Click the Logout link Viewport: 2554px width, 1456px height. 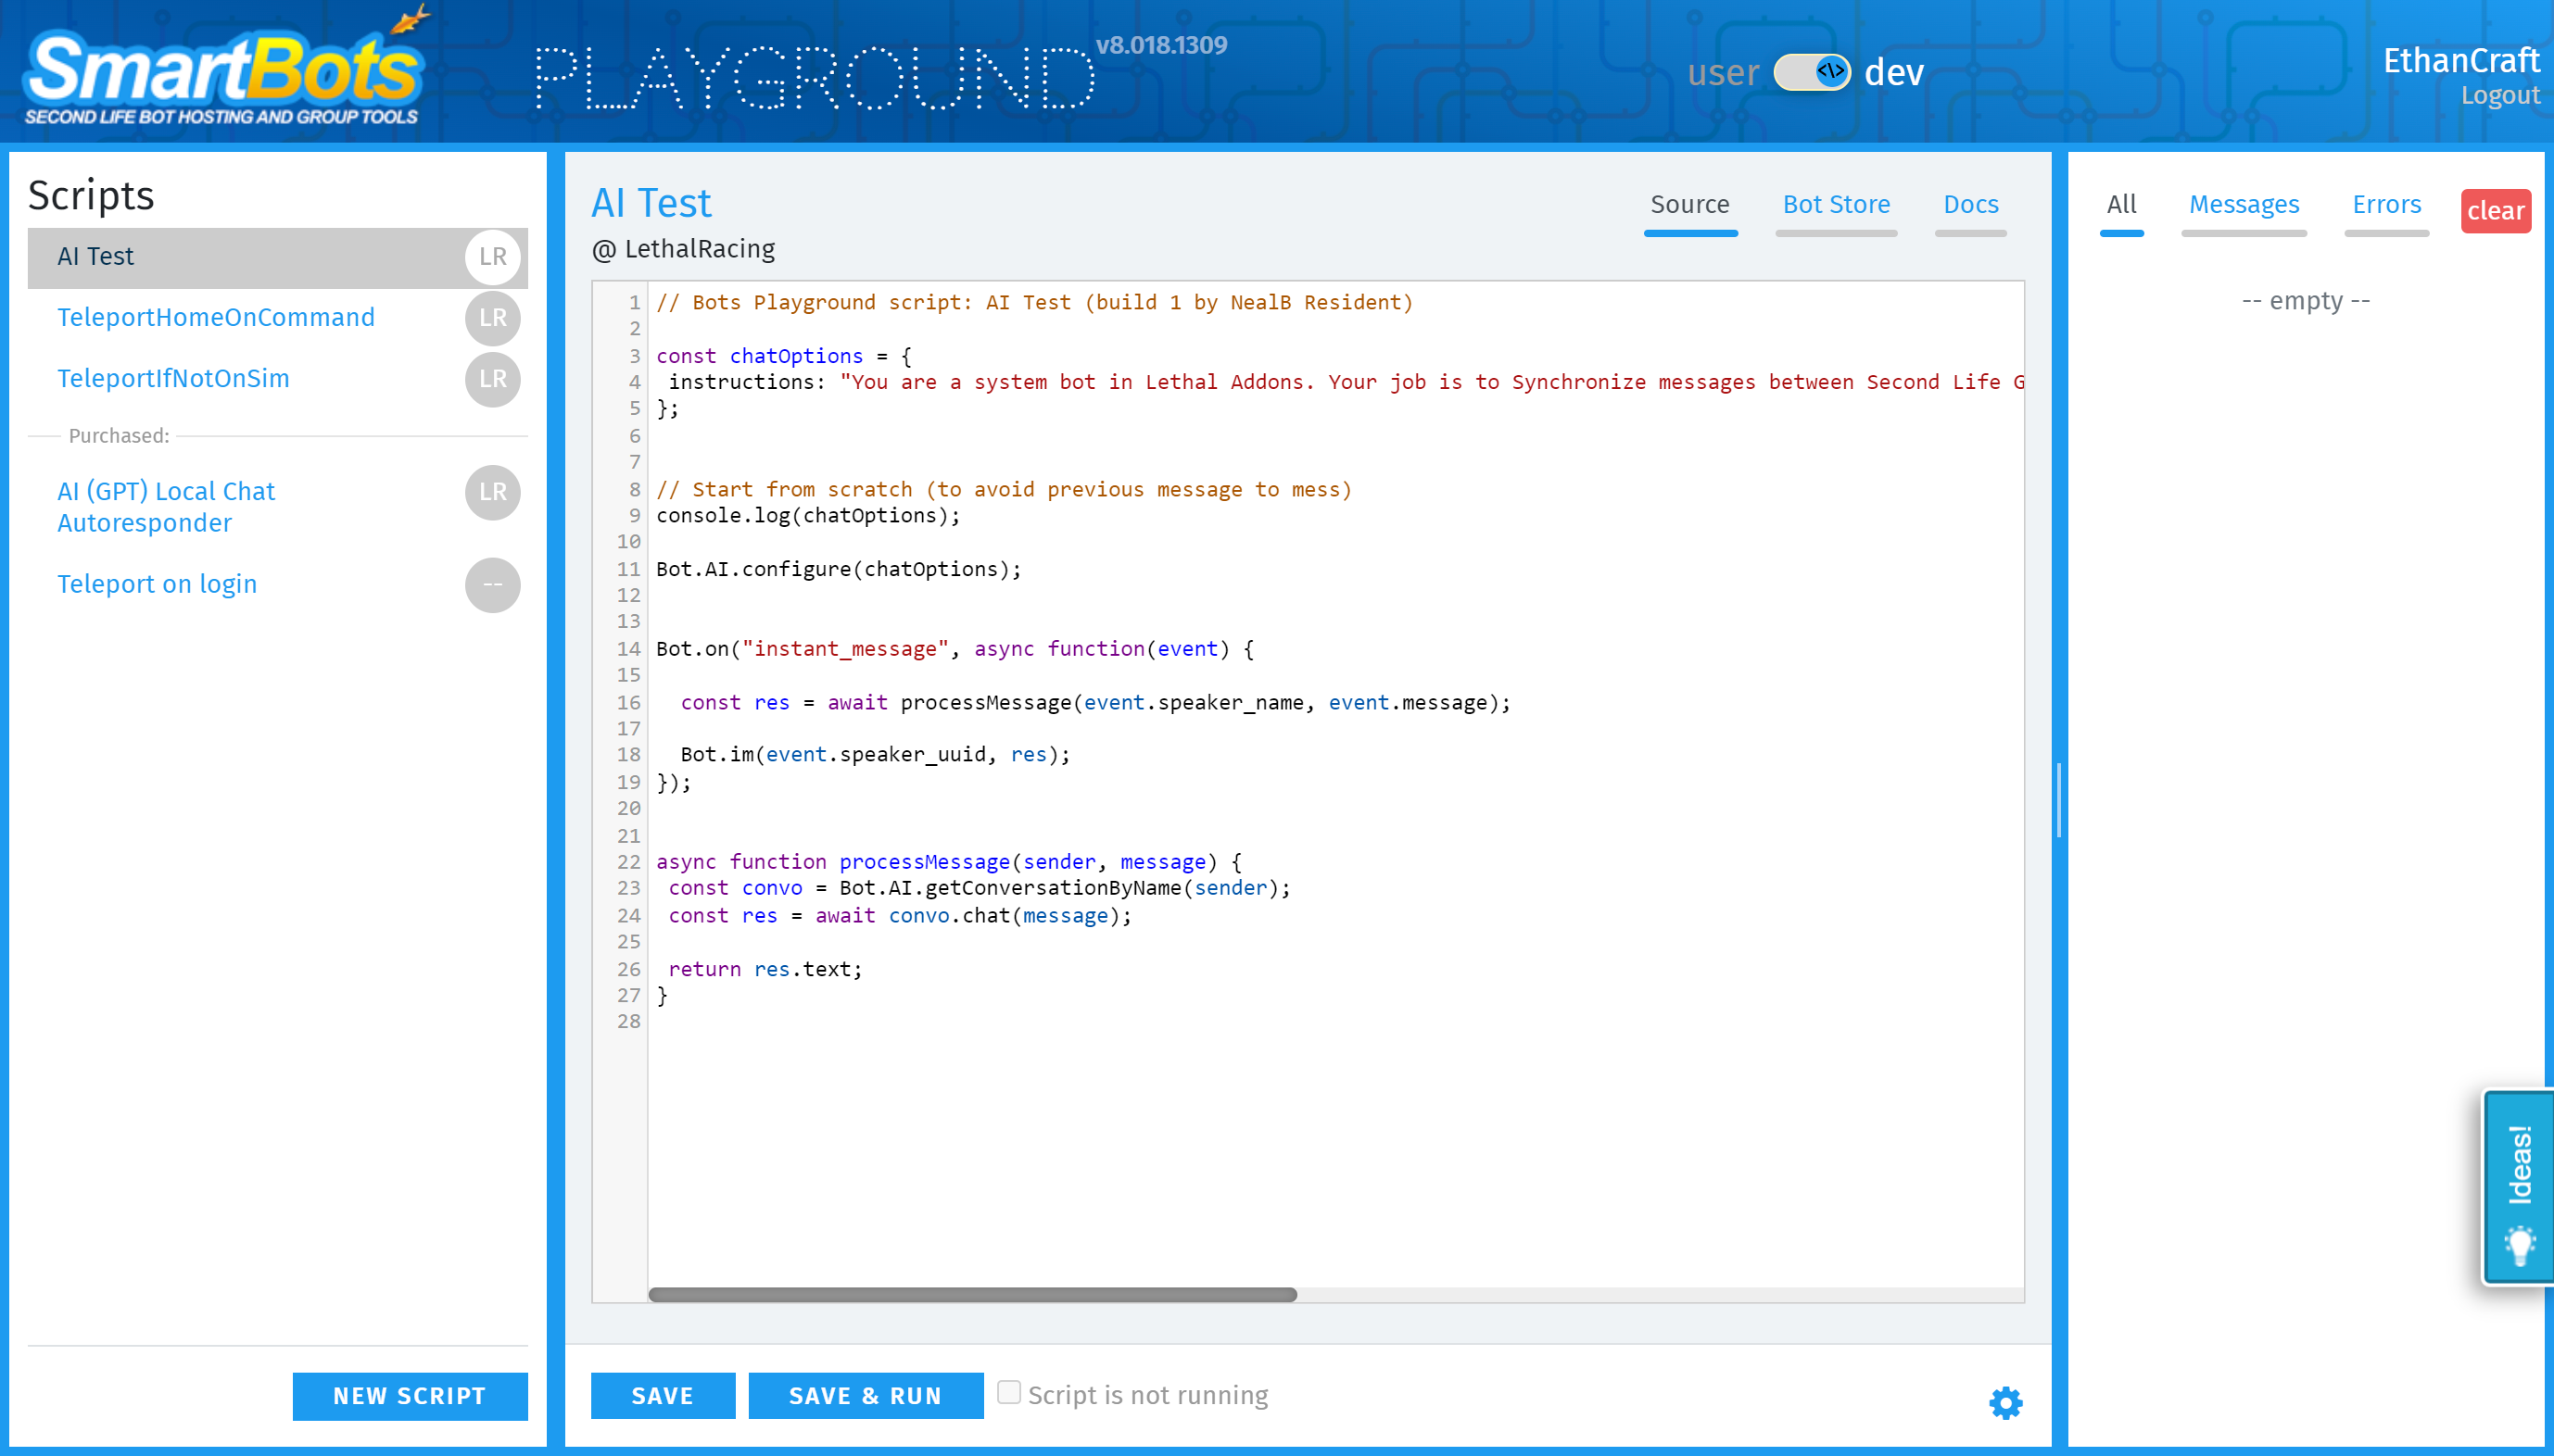click(x=2500, y=95)
